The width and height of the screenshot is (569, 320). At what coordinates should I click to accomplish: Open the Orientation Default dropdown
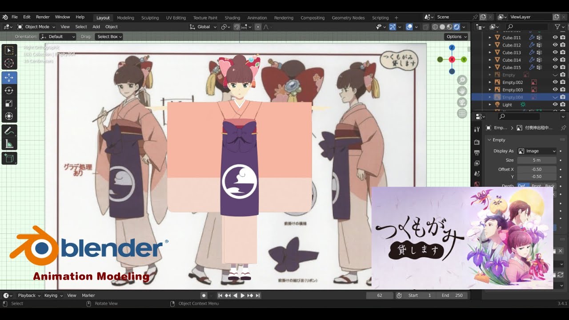click(x=58, y=37)
